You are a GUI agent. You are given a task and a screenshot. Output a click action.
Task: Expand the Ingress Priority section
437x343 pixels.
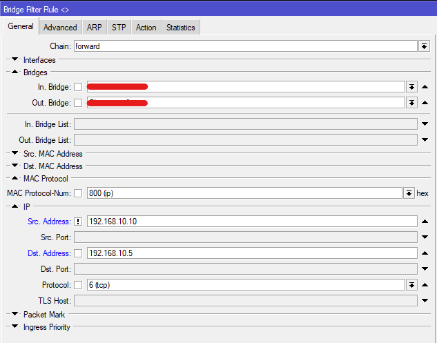14,327
